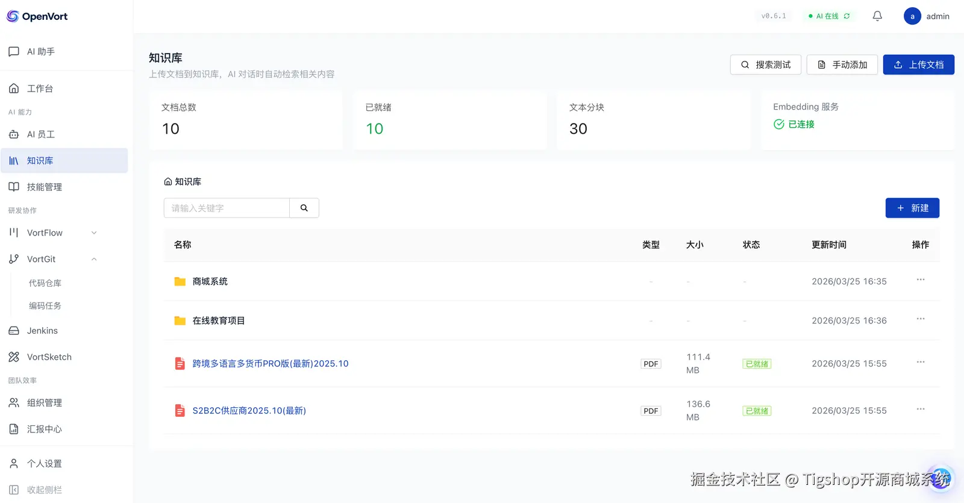The image size is (964, 503).
Task: Refresh AI 在线 status icon
Action: (847, 16)
